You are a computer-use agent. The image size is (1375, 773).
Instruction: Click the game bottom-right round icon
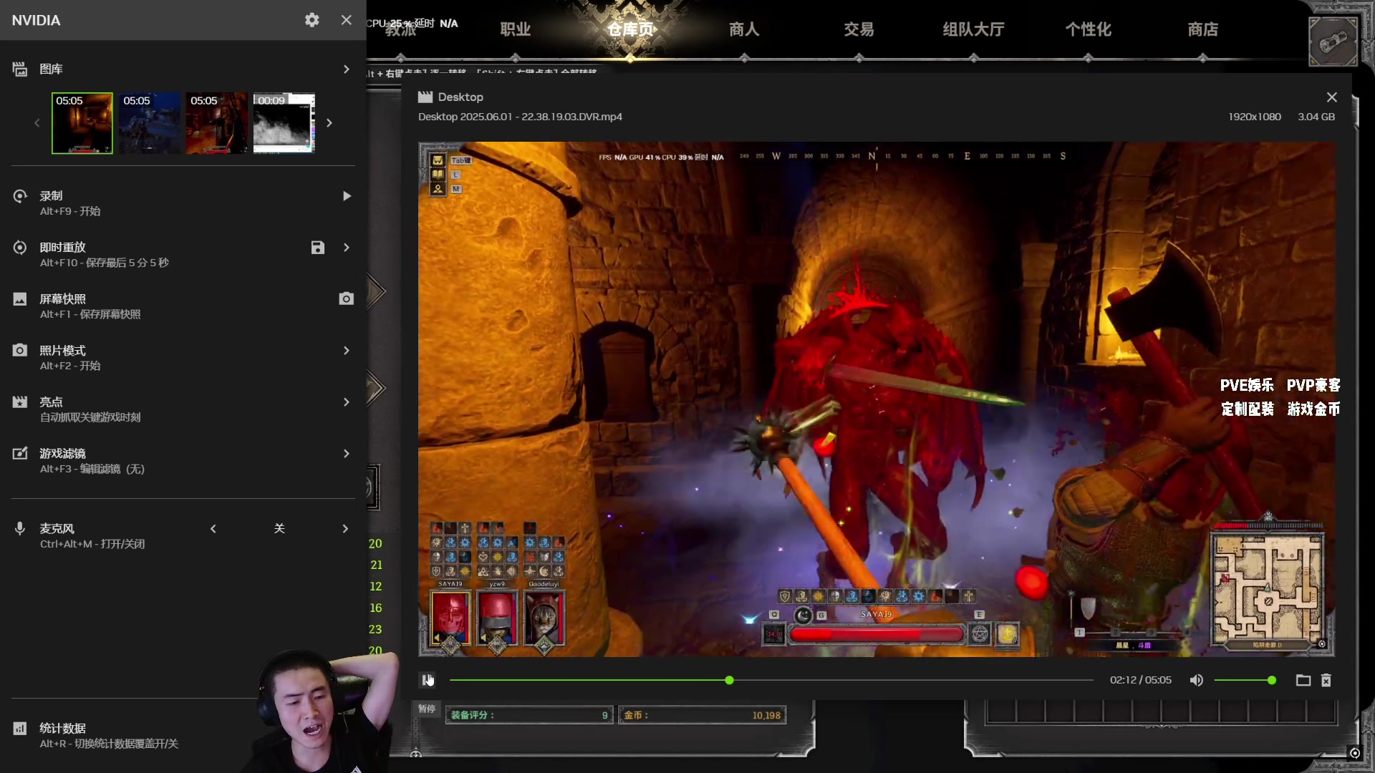[1354, 753]
